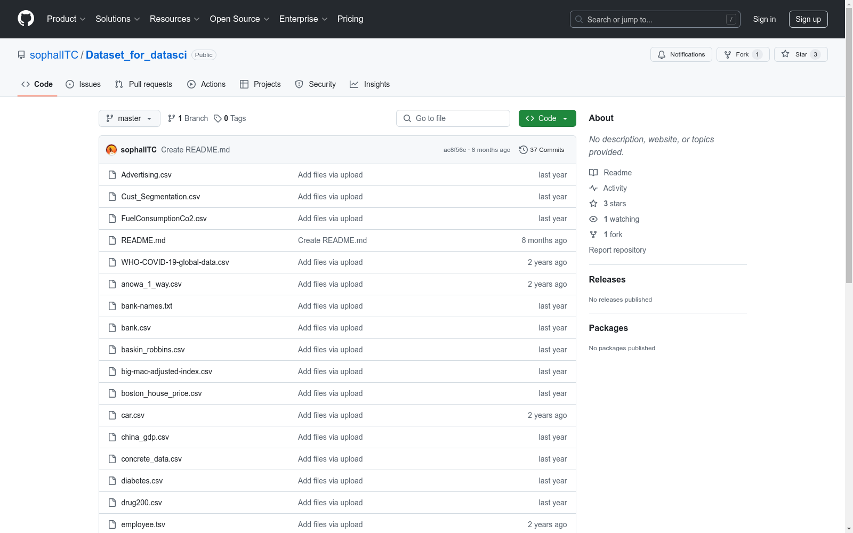Open the Resources dropdown menu
The height and width of the screenshot is (533, 853).
coord(175,19)
